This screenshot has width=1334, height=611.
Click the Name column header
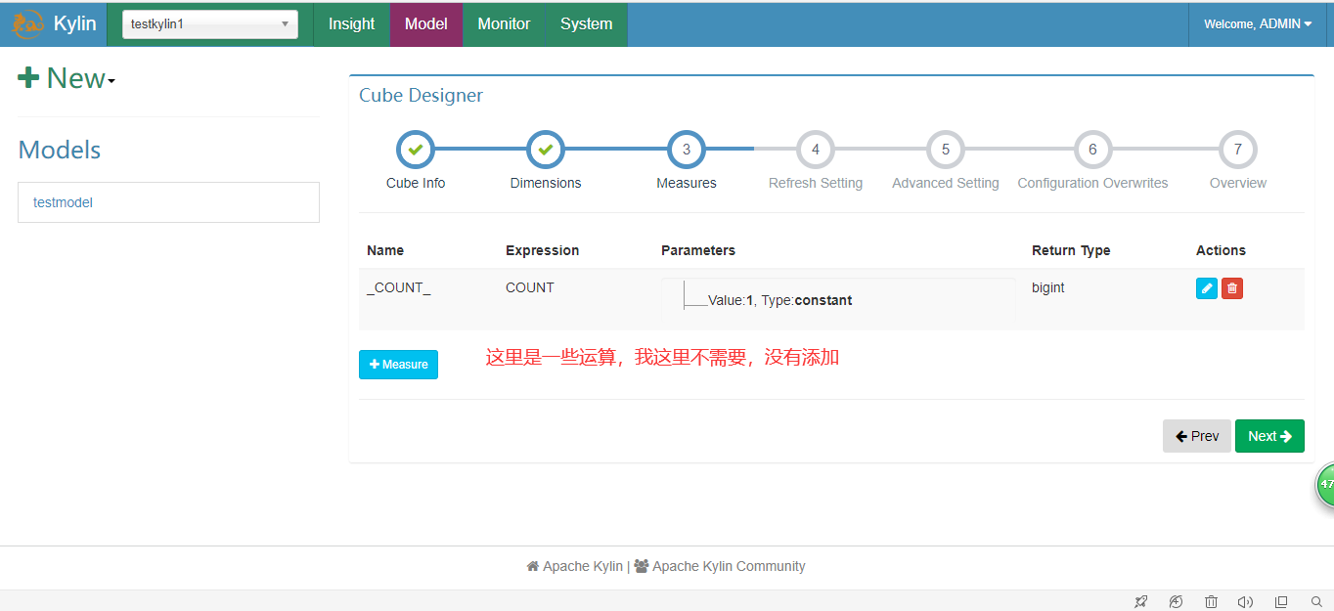pyautogui.click(x=385, y=250)
